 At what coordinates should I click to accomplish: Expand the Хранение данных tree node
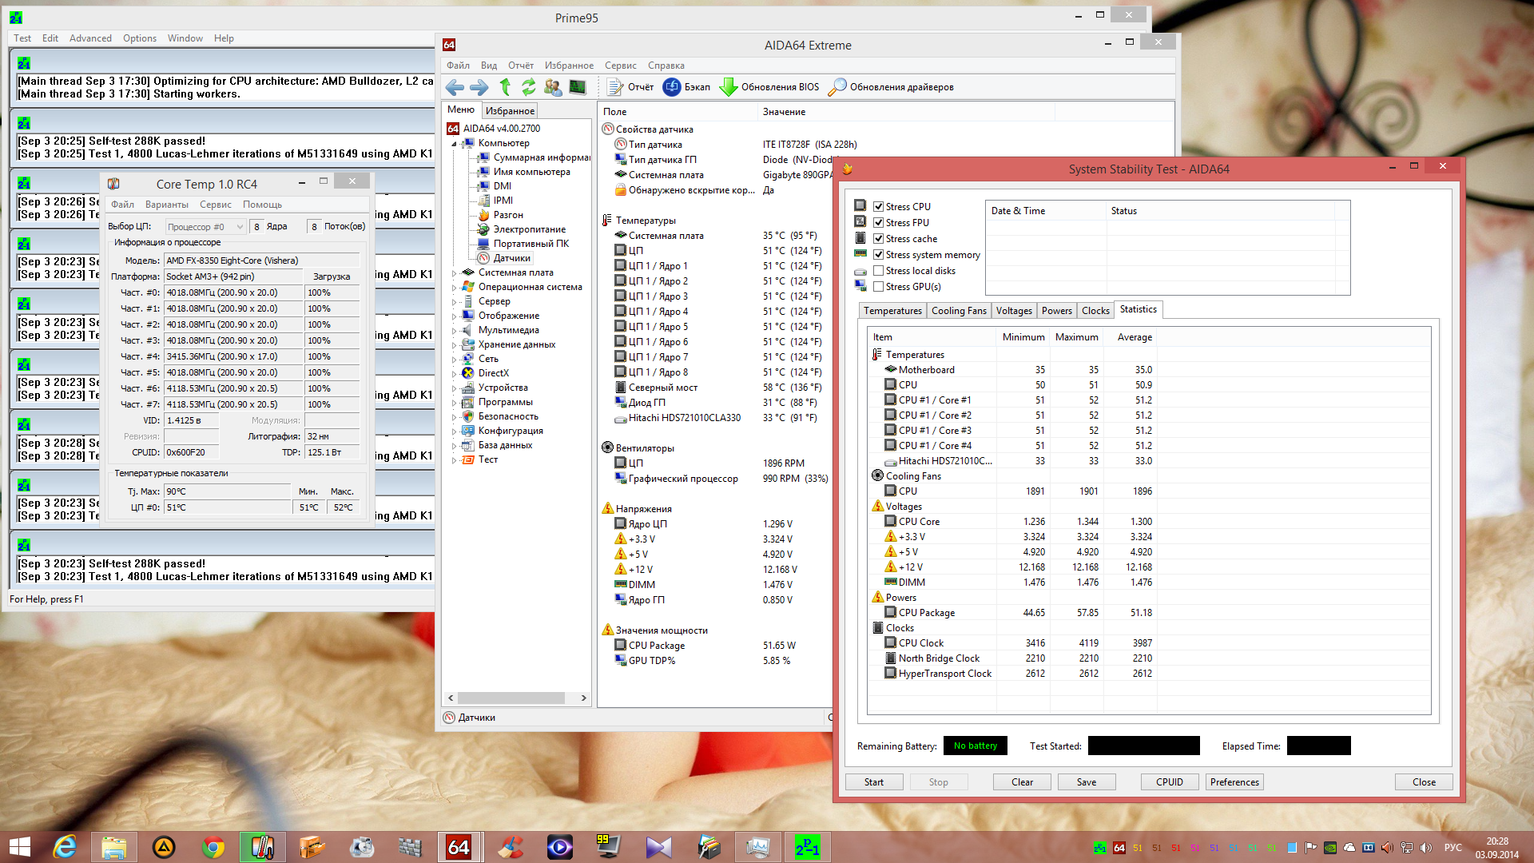tap(455, 345)
